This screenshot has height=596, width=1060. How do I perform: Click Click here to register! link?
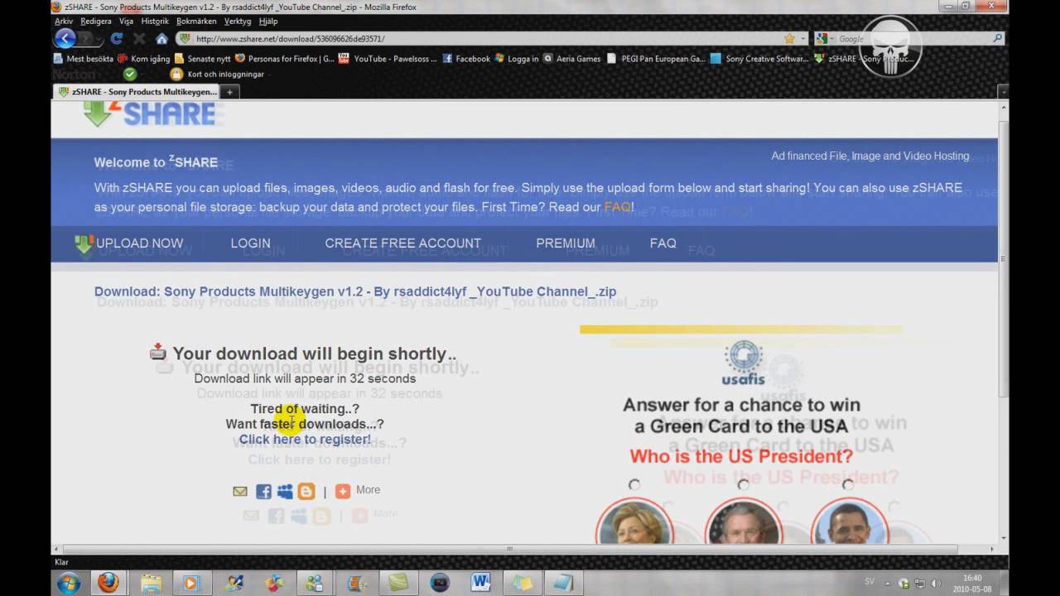pyautogui.click(x=305, y=440)
